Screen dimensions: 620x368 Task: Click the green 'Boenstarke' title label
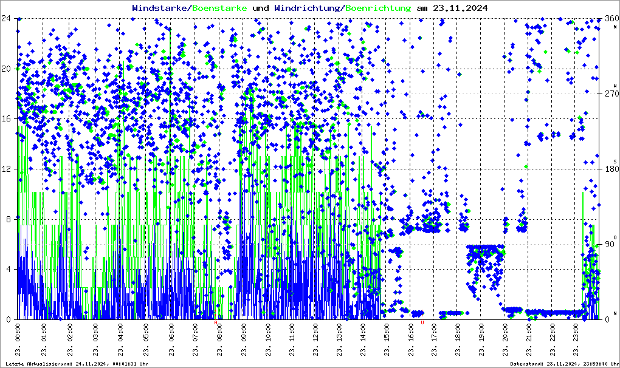coord(219,8)
